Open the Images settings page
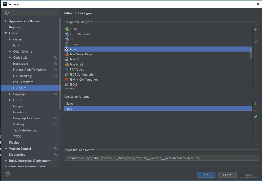 (x=18, y=106)
